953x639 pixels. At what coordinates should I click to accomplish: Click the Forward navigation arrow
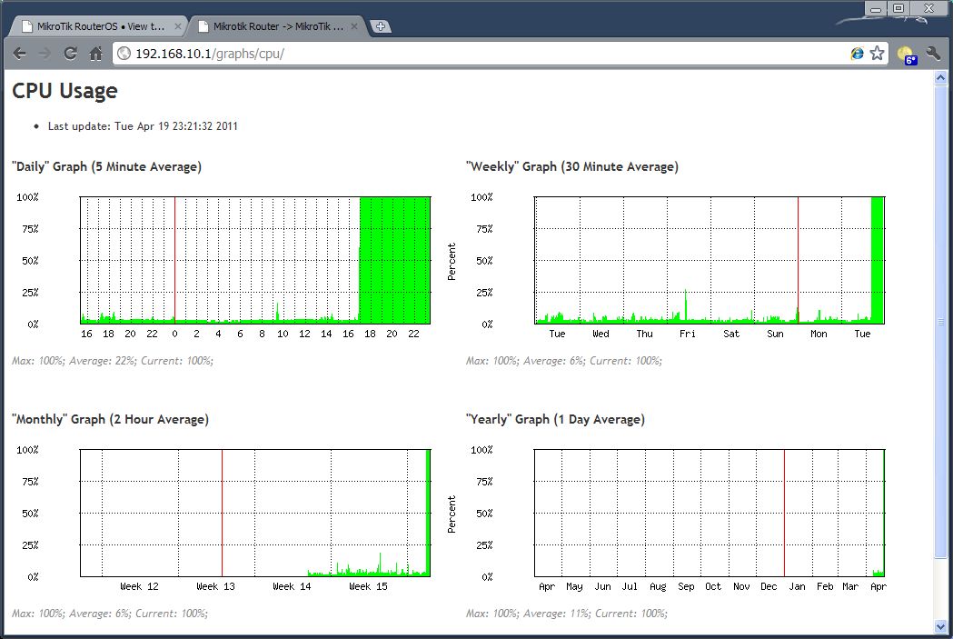(45, 54)
